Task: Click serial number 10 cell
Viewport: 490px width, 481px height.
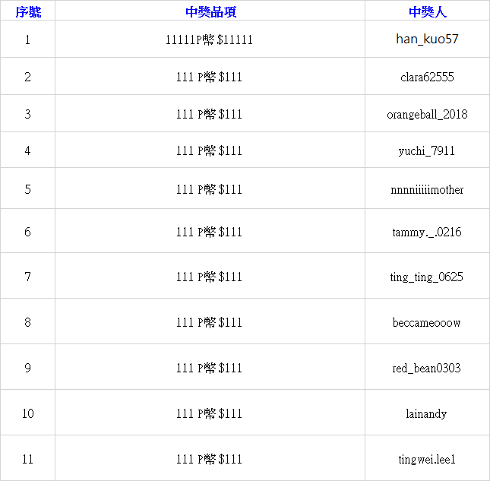Action: click(27, 413)
